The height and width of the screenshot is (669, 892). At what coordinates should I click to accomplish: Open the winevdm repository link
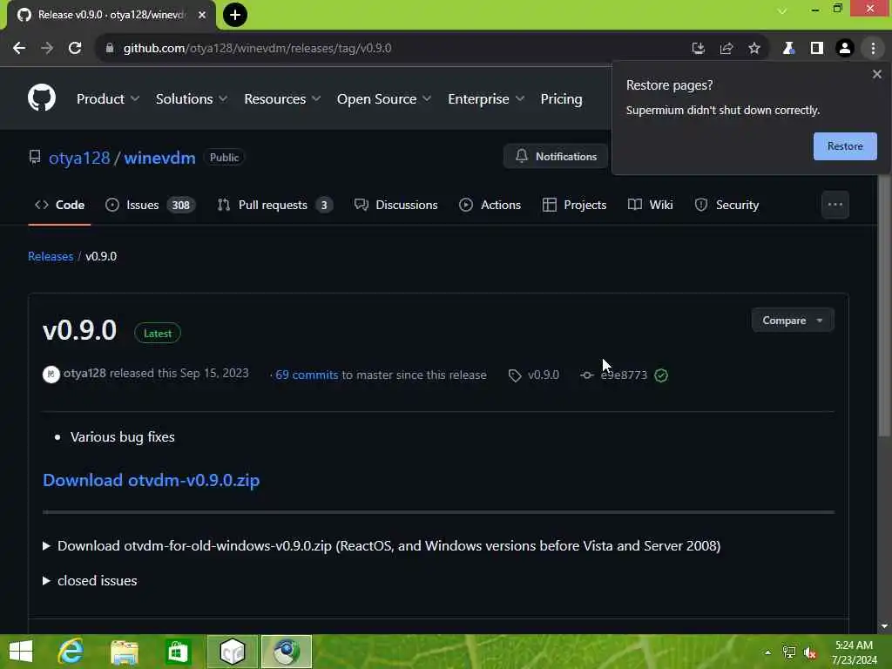160,158
